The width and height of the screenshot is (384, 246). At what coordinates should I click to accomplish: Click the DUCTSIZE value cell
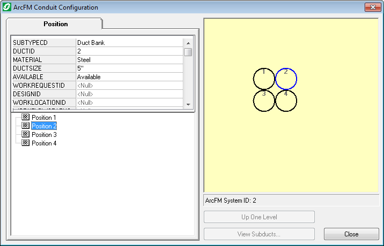coord(129,68)
